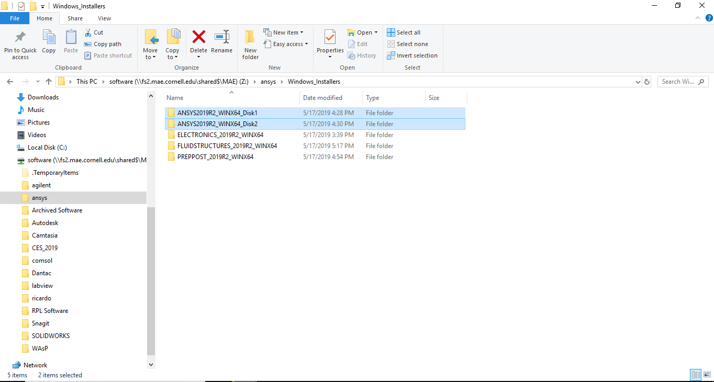Screen dimensions: 714x382
Task: Refresh the current folder view
Action: coord(647,82)
